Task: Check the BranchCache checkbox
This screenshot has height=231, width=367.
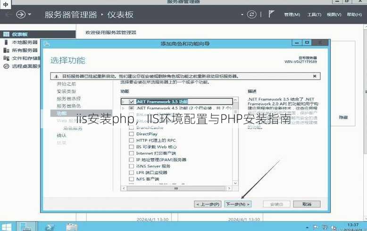Action: (131, 128)
